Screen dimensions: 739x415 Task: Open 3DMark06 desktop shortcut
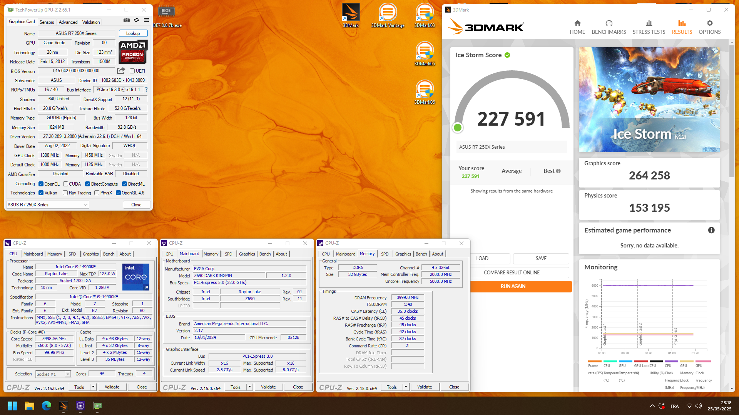pos(425,92)
